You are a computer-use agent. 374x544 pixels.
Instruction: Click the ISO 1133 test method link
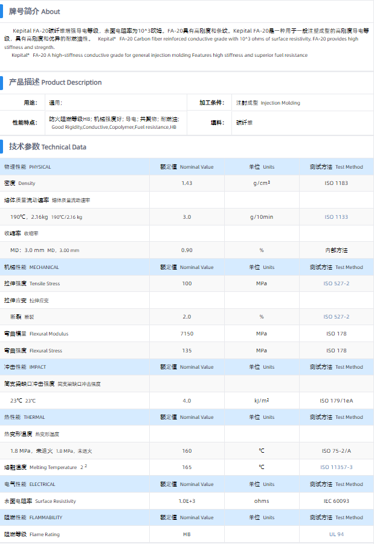click(336, 217)
